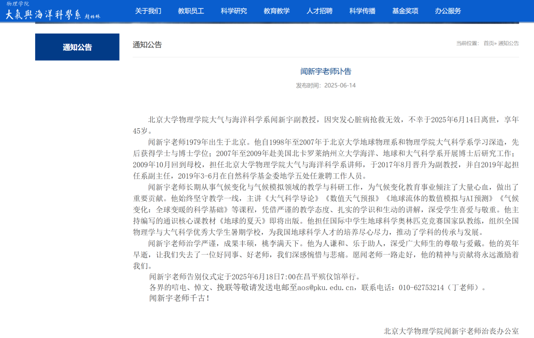Click the 治丧办公室 signature at the bottom

coord(451,331)
